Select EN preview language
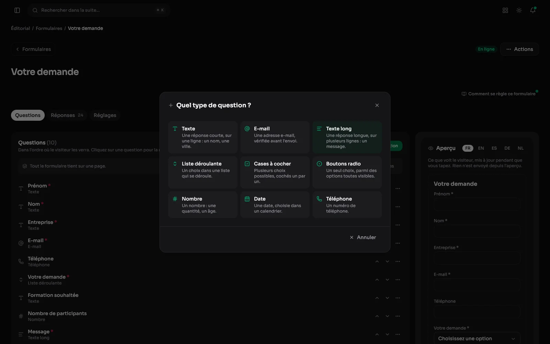Screen dimensions: 550x344 coord(481,148)
